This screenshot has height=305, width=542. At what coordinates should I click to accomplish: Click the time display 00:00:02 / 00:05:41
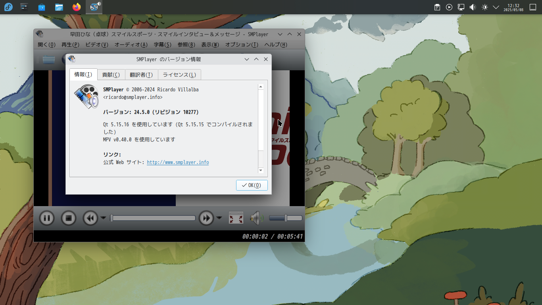coord(273,236)
